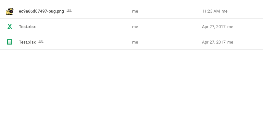This screenshot has height=121, width=263.
Task: Click the shared people icon beside the Sheets Test.xlsx
Action: coord(41,42)
